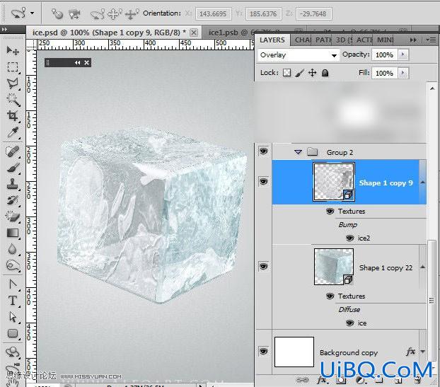Screen dimensions: 440x387
Task: Select the Rectangular Marquee tool
Action: 13,67
